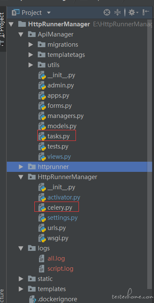Collapse the ApiManager folder

tap(21, 35)
